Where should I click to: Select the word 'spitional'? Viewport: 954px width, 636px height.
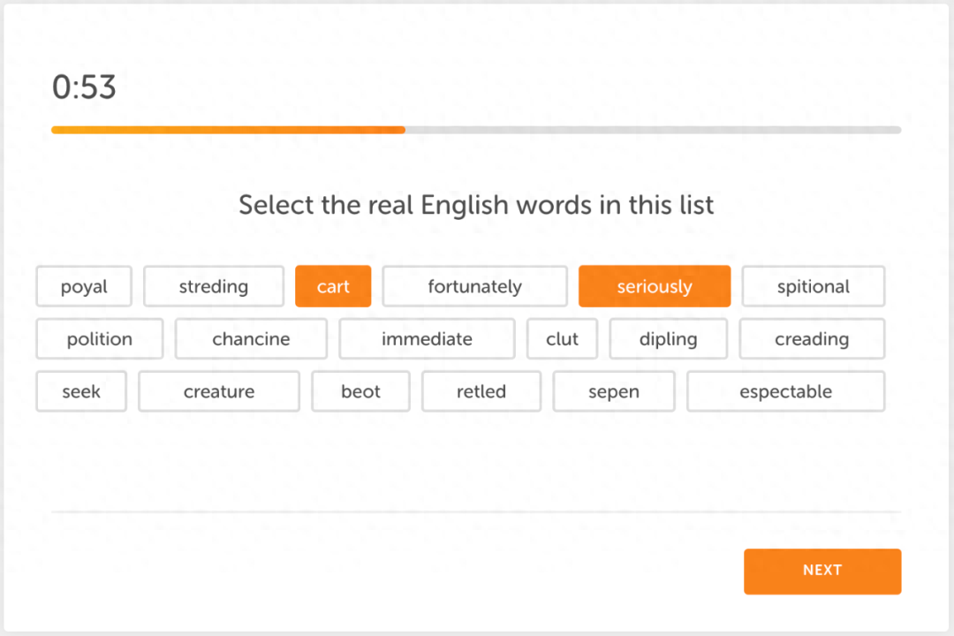tap(813, 286)
